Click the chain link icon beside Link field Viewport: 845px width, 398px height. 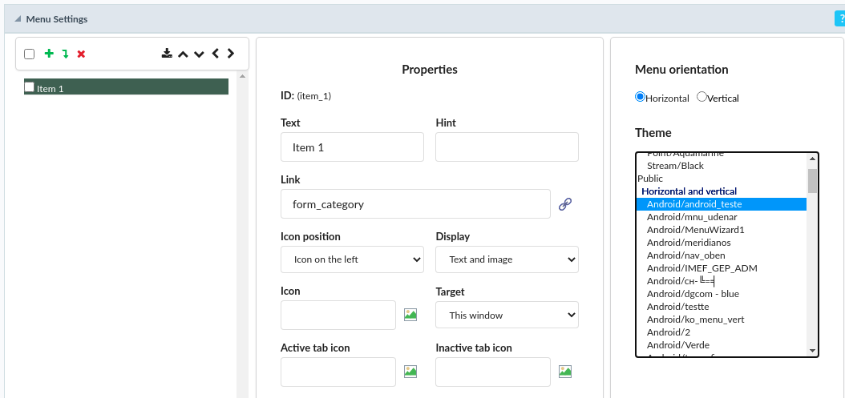565,204
